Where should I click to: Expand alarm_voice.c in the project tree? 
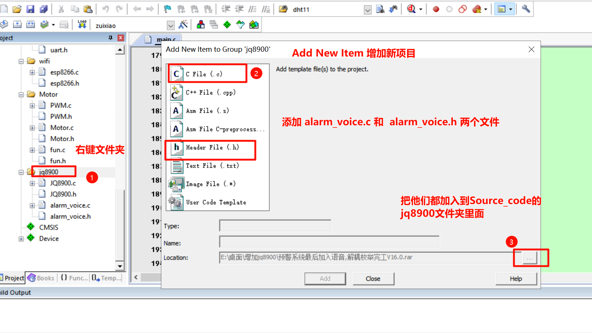(x=33, y=205)
